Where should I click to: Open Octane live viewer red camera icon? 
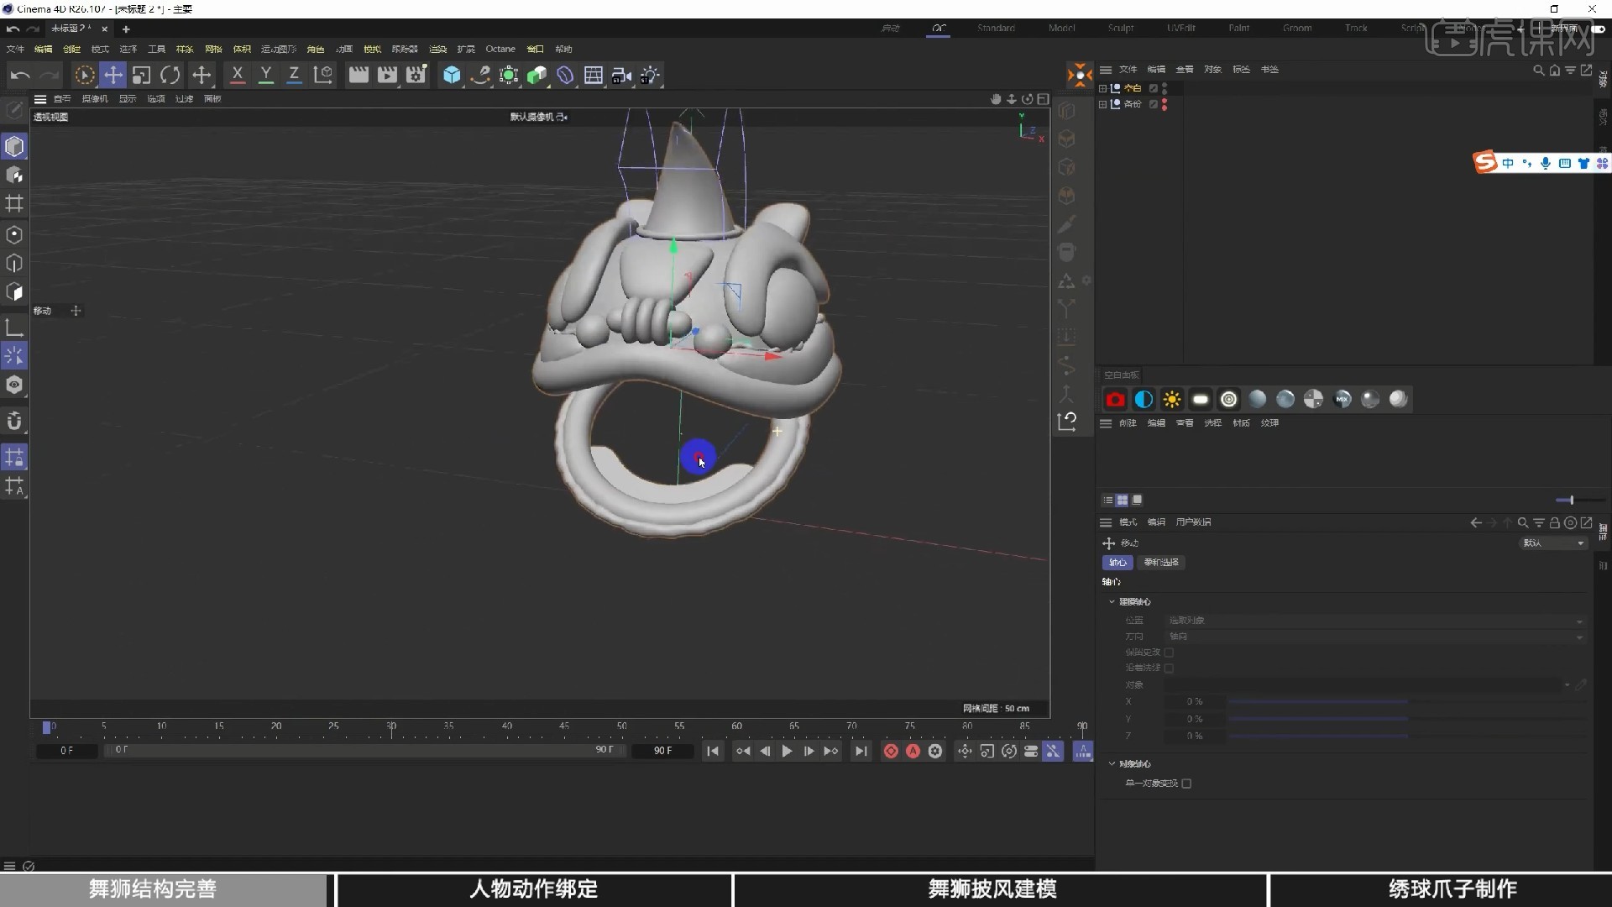pos(1115,400)
